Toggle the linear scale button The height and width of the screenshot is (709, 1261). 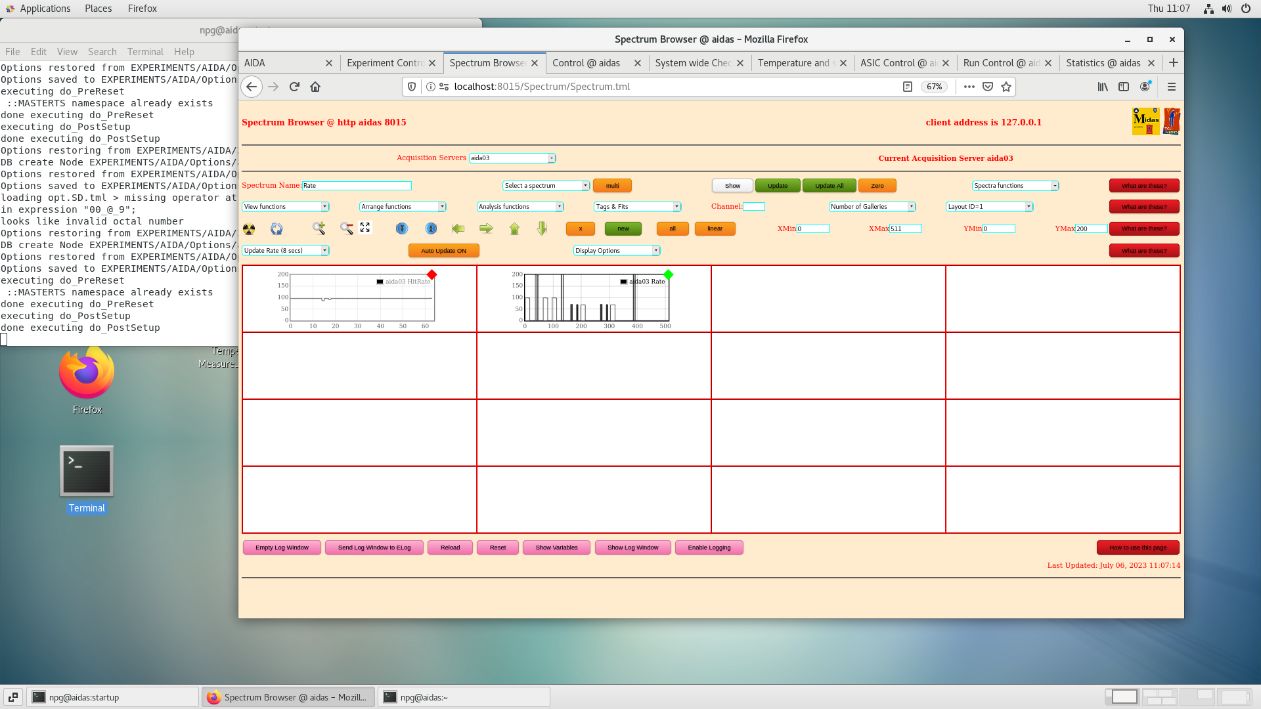(715, 228)
